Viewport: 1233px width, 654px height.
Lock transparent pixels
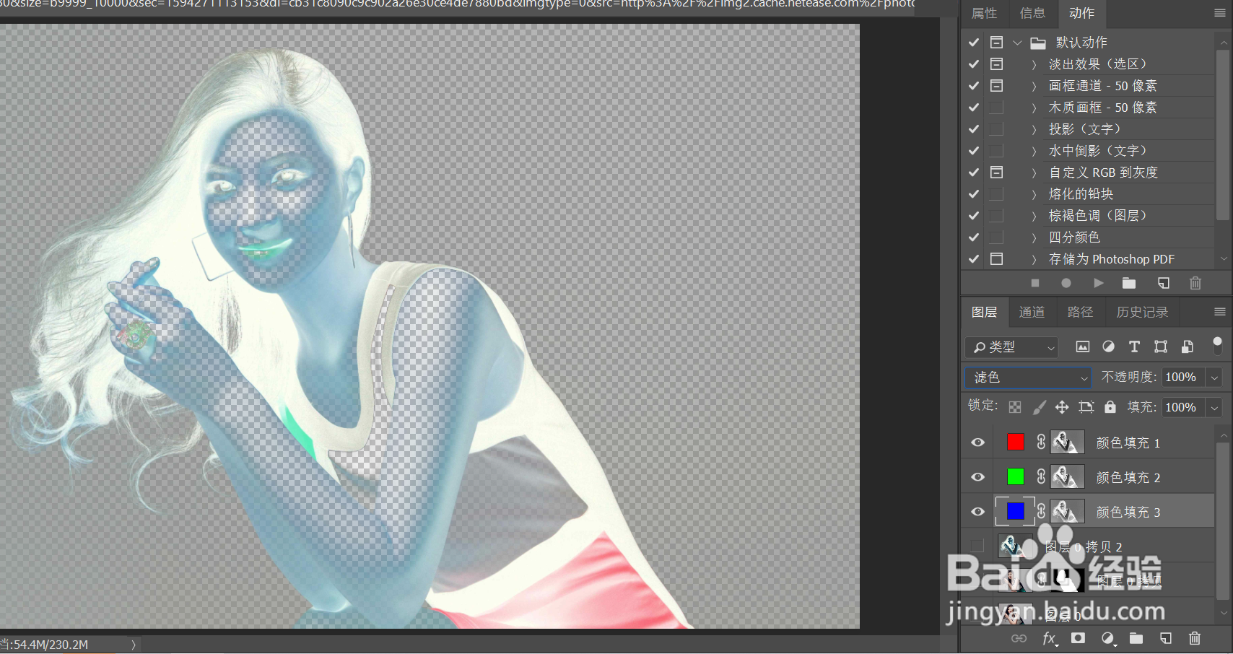[x=1015, y=407]
